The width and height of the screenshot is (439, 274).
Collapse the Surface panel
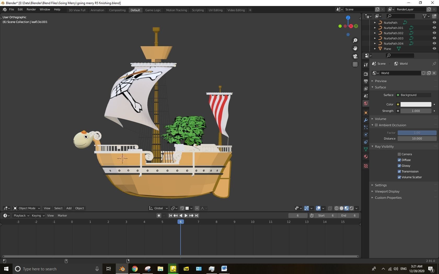pyautogui.click(x=380, y=87)
